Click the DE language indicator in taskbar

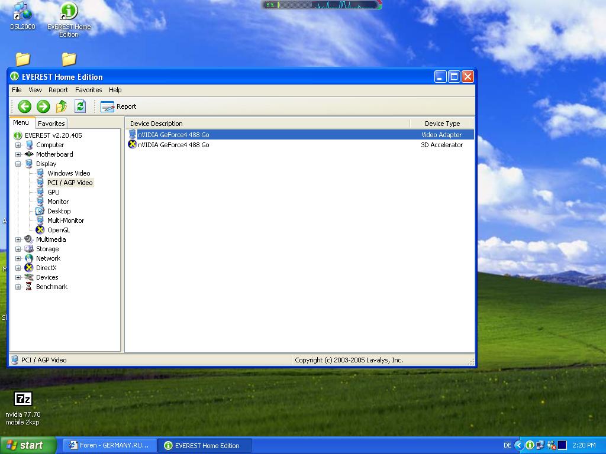pos(507,446)
